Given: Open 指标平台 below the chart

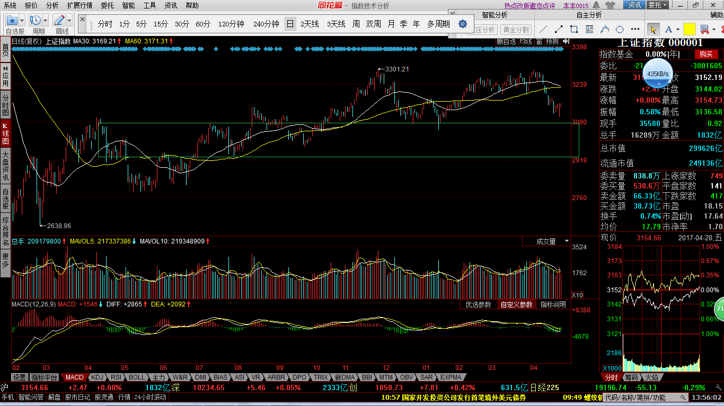Looking at the screenshot, I should click(x=45, y=377).
